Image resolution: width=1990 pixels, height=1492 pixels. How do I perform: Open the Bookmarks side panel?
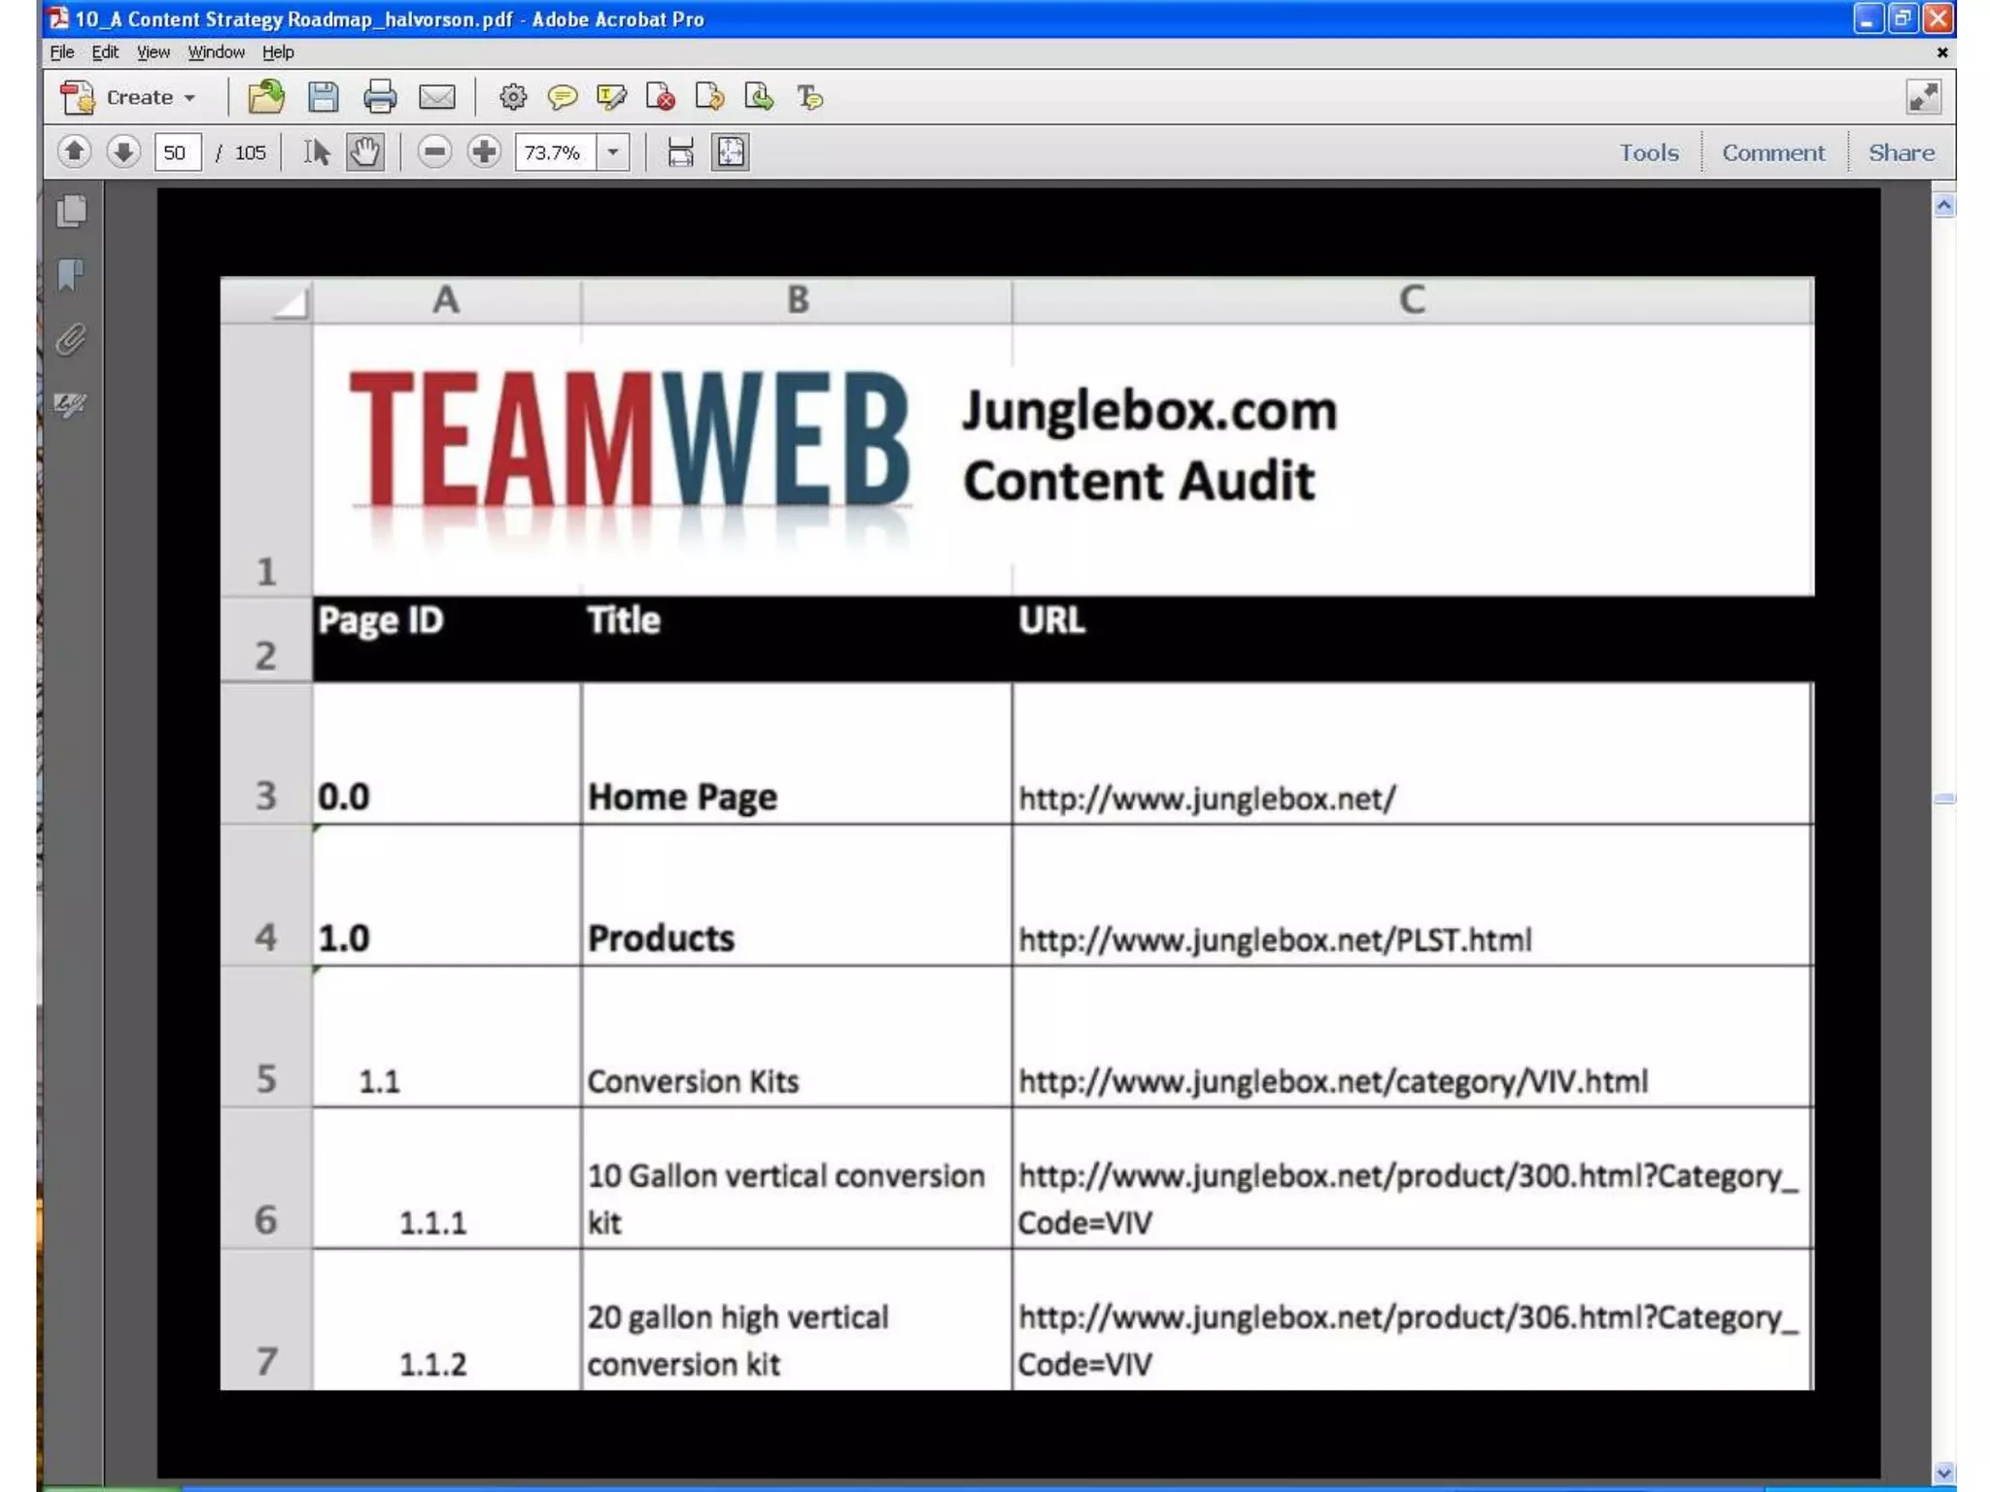[71, 275]
